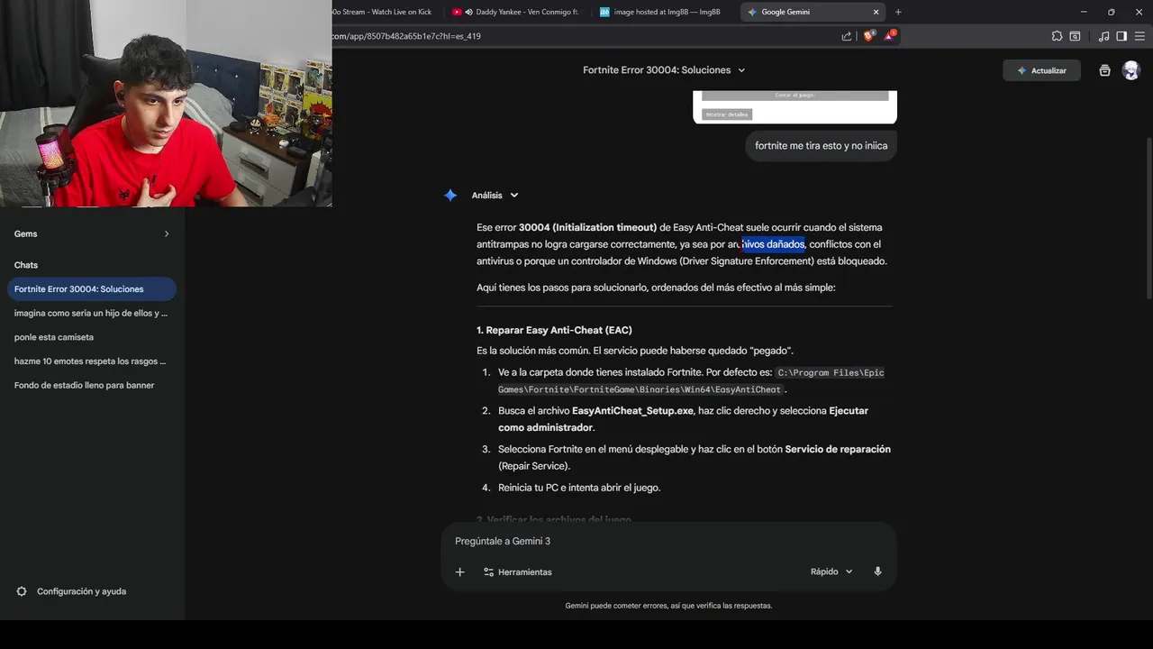Click the Actualizar upgrade button
The image size is (1153, 649).
pos(1041,70)
